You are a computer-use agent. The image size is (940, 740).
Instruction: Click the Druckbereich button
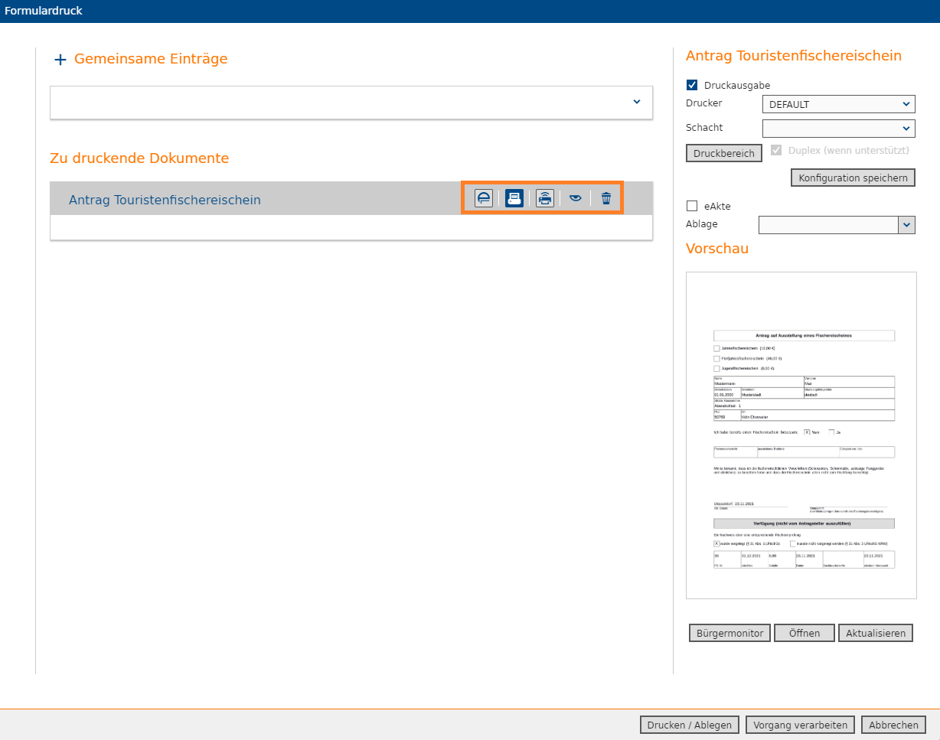point(723,153)
